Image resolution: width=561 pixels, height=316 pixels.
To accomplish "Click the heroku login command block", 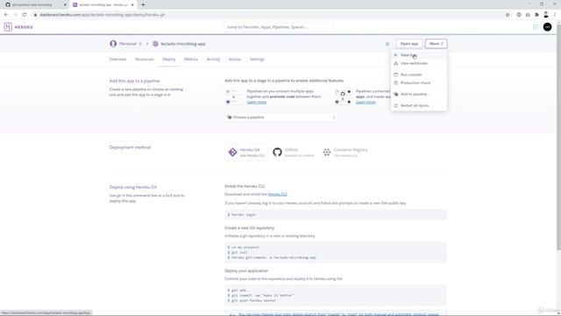I will click(335, 214).
